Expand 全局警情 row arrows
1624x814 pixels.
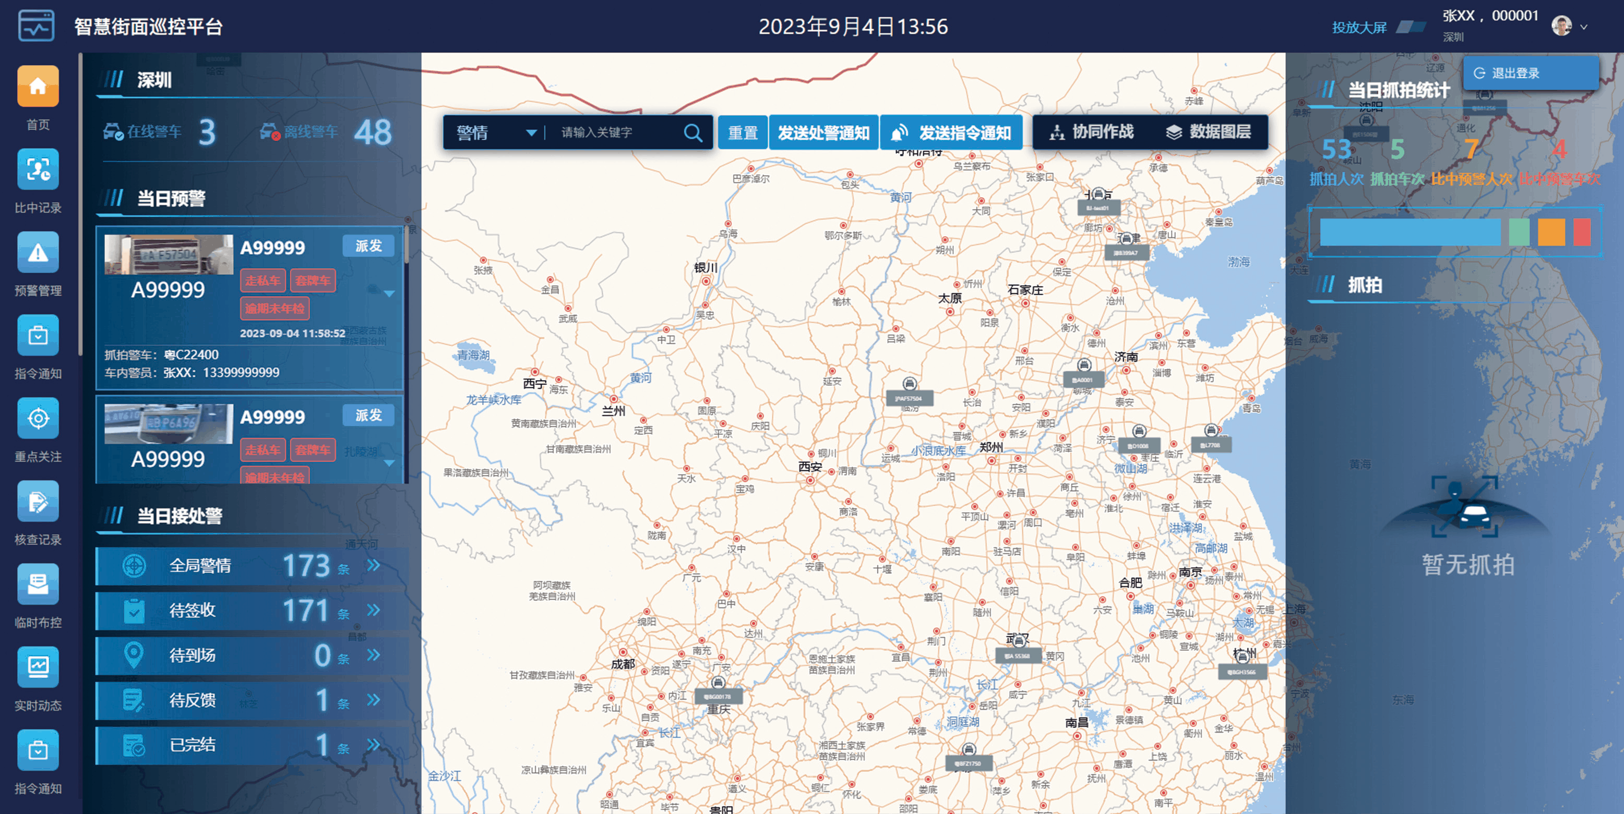[374, 565]
